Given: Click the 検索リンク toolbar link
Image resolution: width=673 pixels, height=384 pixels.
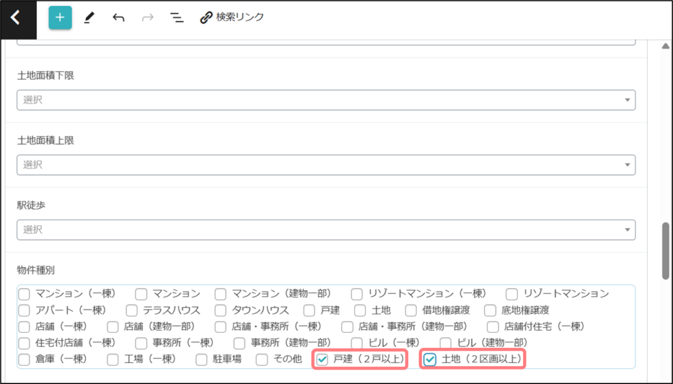Looking at the screenshot, I should pos(232,17).
